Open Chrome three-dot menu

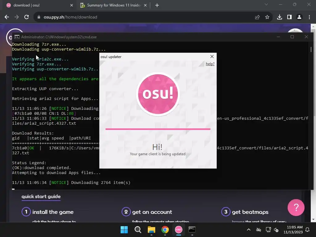pos(309,17)
